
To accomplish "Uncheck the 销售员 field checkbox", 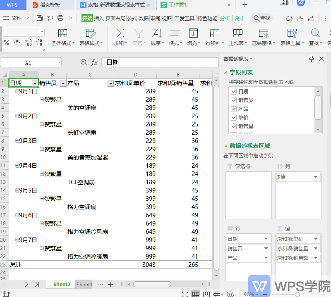I will coord(234,100).
